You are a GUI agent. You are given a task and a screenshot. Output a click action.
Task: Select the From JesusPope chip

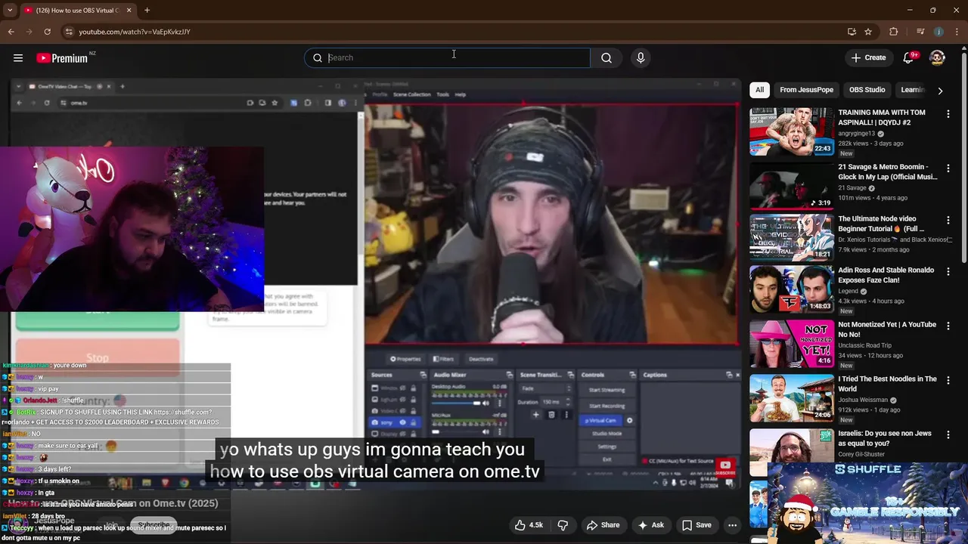tap(806, 90)
